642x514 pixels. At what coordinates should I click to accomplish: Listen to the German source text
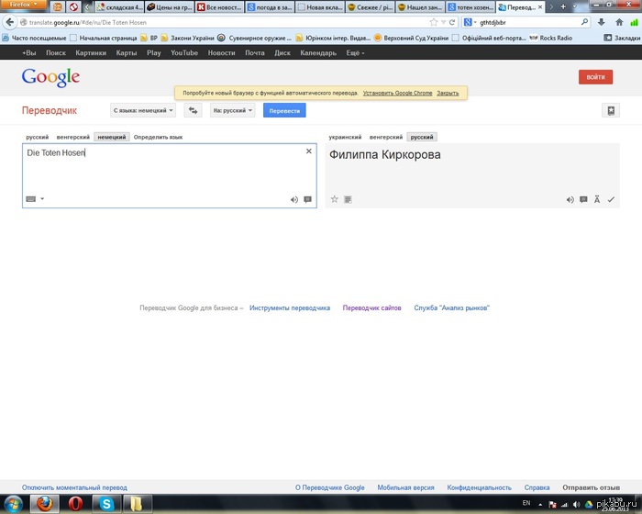[x=294, y=199]
